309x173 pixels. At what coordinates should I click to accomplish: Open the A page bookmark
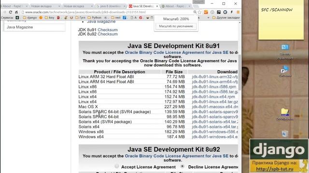(x=133, y=18)
